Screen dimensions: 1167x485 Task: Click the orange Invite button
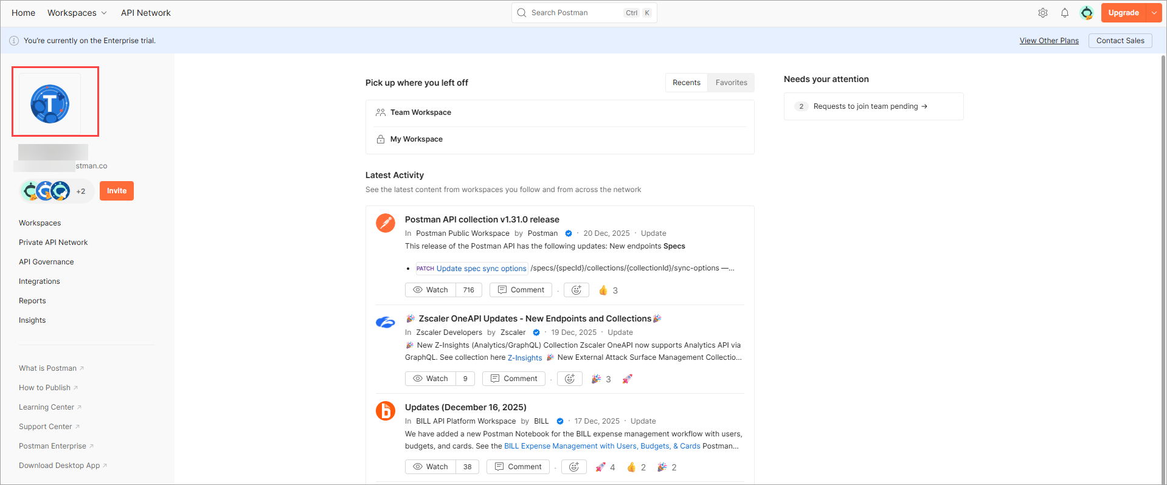117,191
